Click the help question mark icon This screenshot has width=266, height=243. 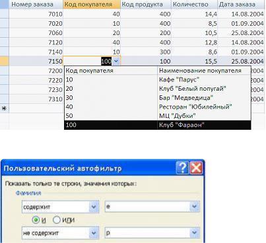182,168
